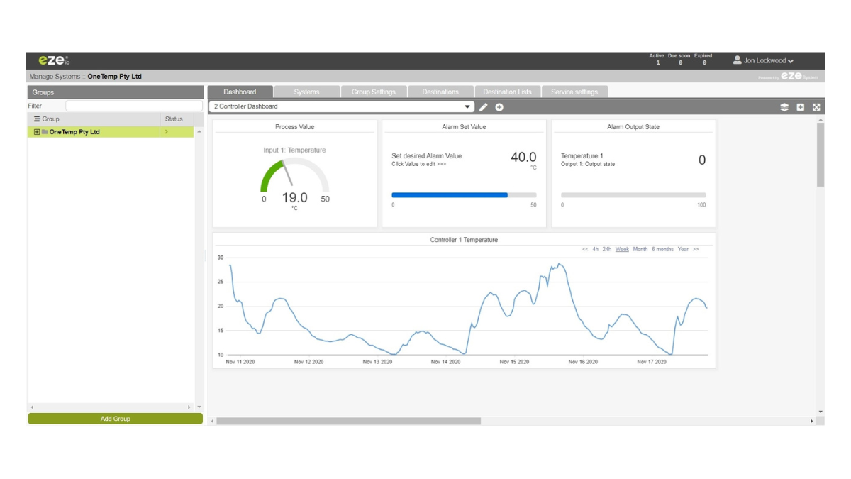
Task: Open the layers stack icon in dashboard toolbar
Action: pos(784,107)
